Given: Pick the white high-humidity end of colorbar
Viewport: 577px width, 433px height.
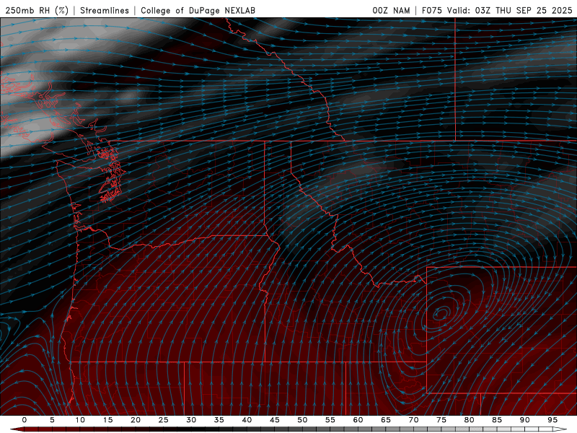Looking at the screenshot, I should point(560,429).
